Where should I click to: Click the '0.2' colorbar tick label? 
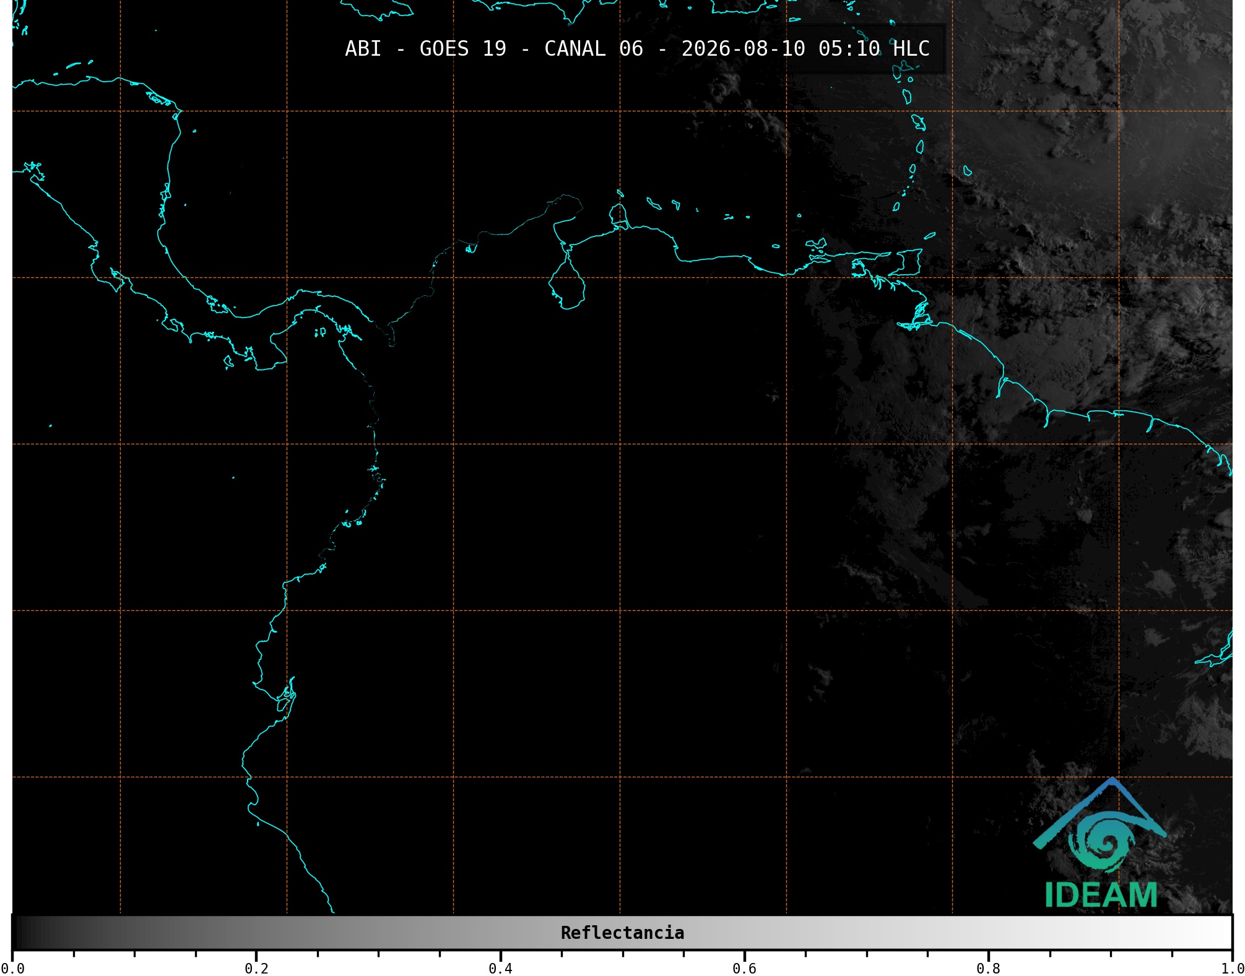tap(256, 969)
